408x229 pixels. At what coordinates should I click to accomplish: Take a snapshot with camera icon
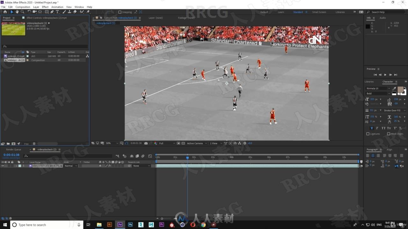146,143
